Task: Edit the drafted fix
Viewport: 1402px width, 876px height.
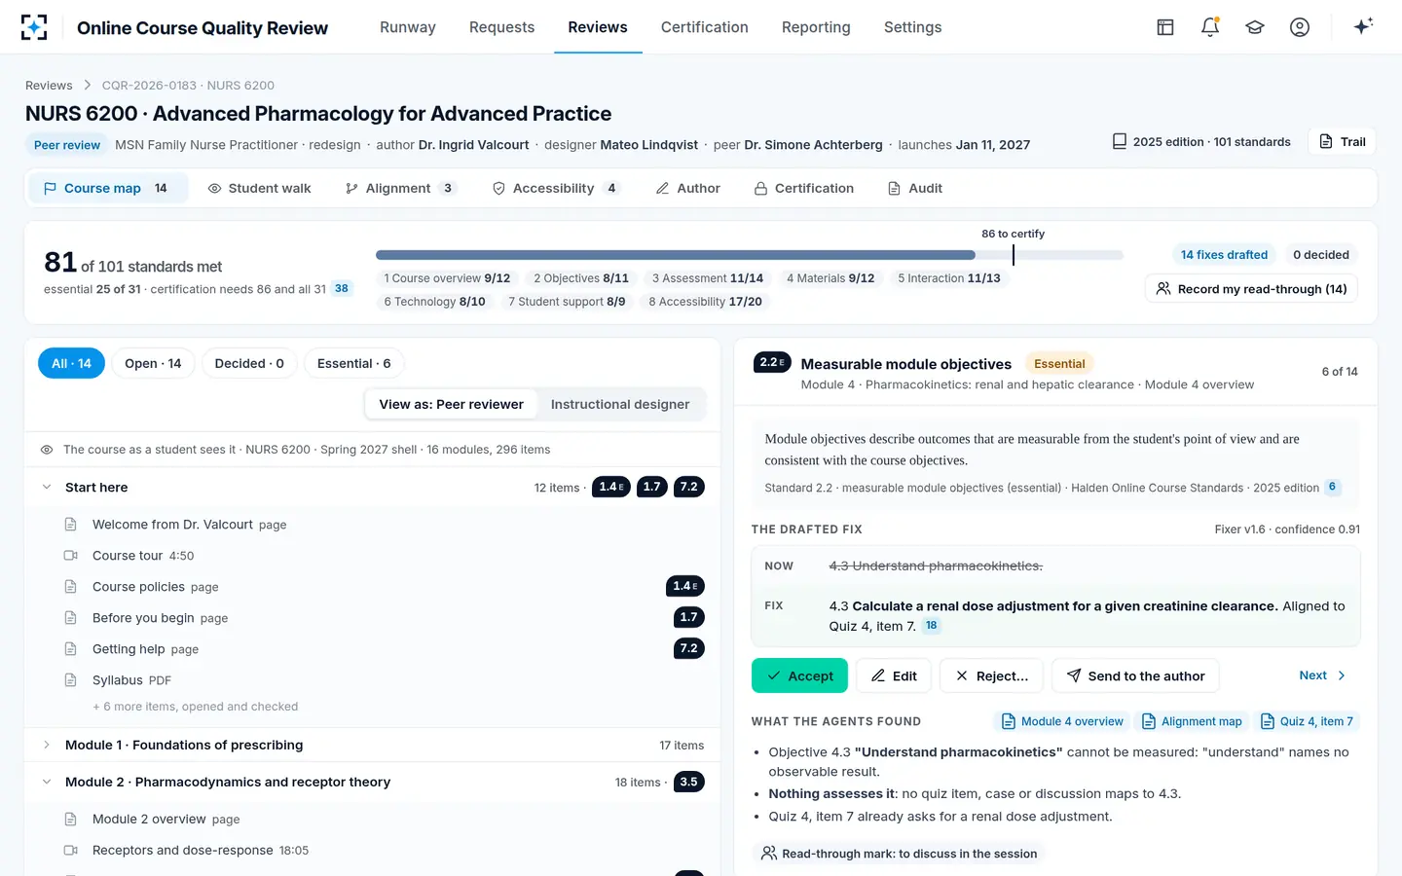Action: [894, 675]
